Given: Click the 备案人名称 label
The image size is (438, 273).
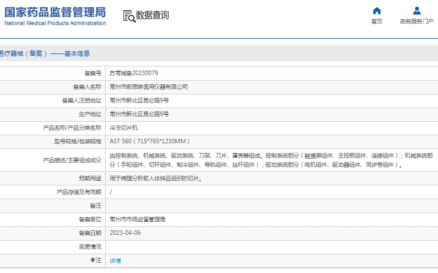Looking at the screenshot, I should click(x=87, y=87).
